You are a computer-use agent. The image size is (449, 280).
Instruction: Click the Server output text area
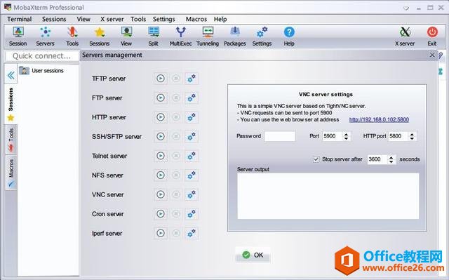tap(328, 196)
